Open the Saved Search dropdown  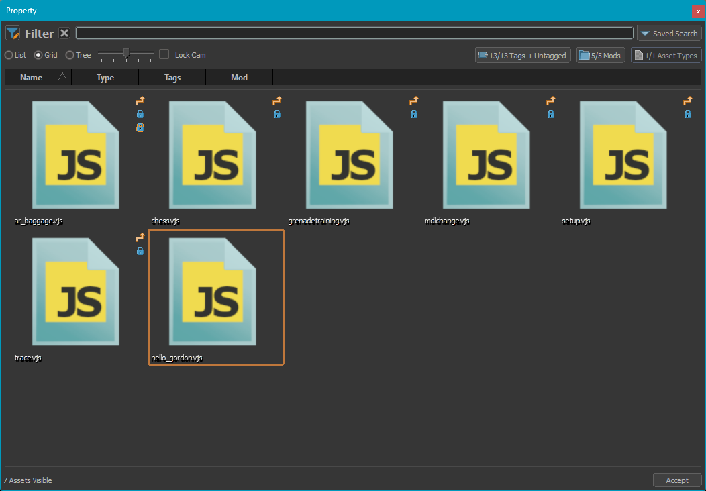pos(669,33)
